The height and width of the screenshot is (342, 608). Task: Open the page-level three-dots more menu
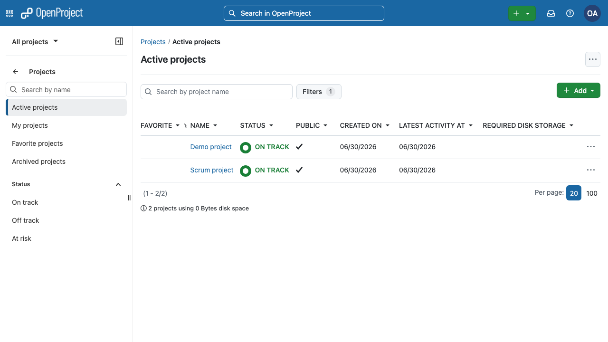[593, 59]
